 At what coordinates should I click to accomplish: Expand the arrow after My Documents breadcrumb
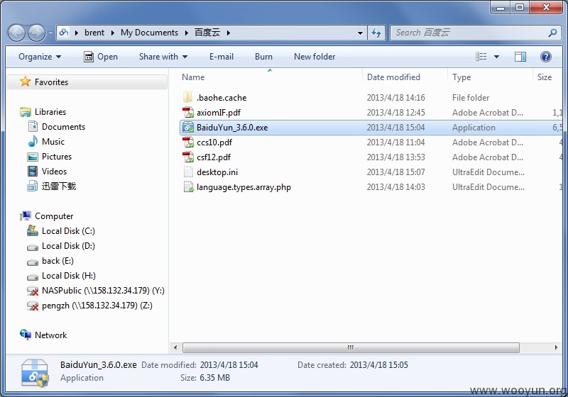pos(187,33)
